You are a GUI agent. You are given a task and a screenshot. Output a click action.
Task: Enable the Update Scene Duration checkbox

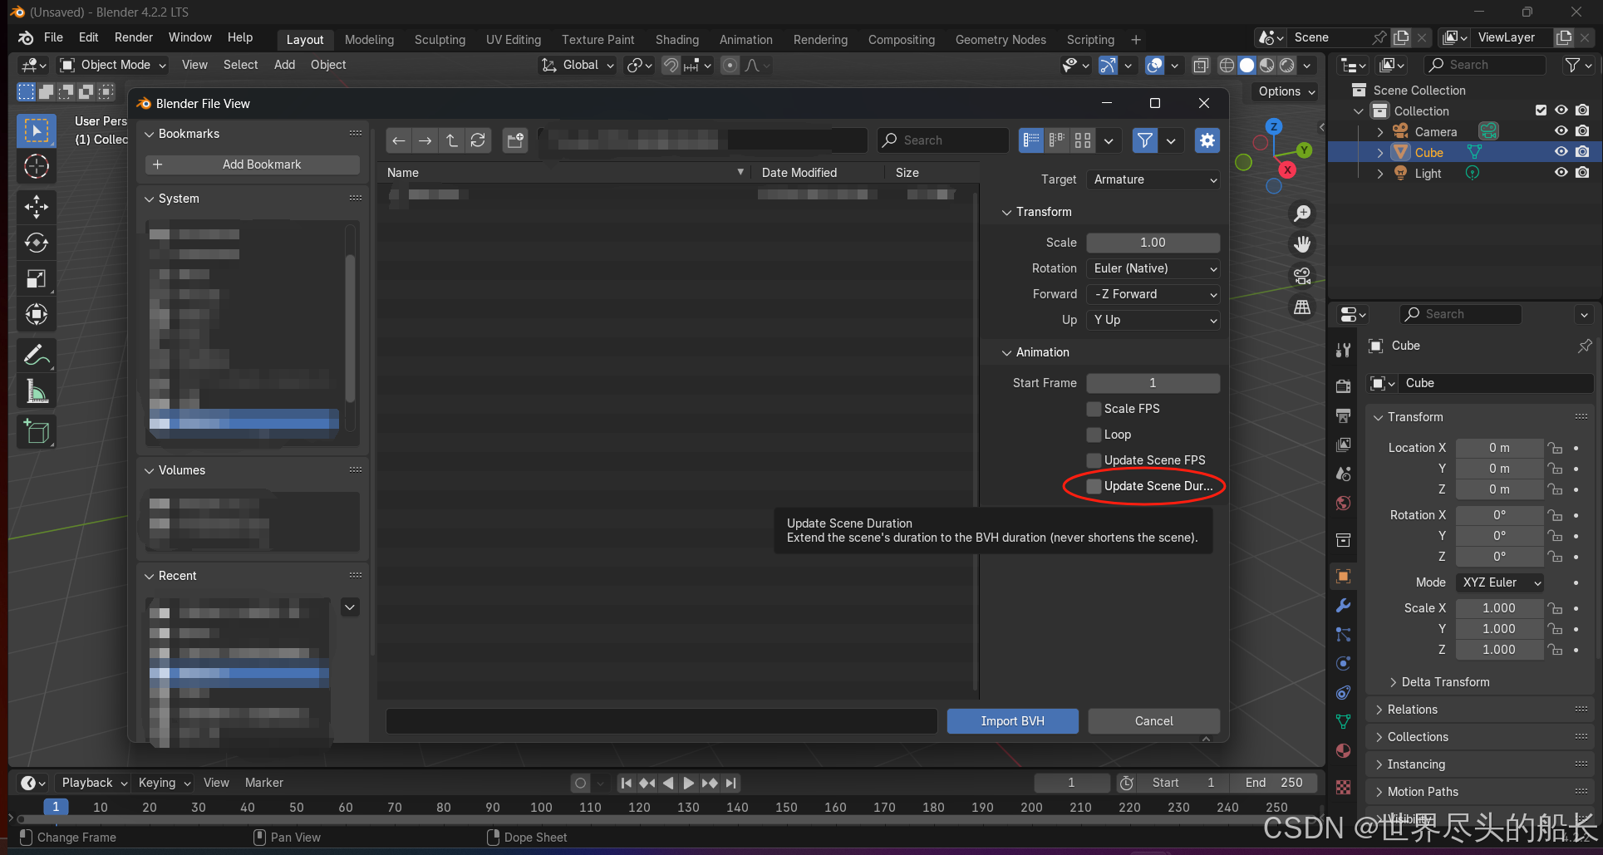1094,486
